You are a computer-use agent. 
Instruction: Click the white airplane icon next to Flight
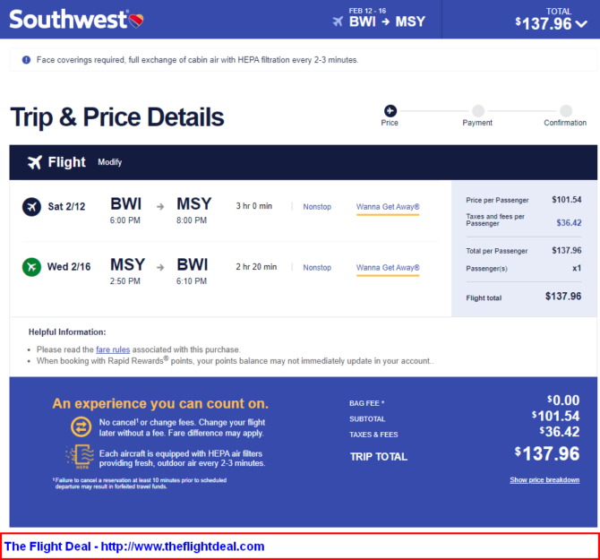[x=34, y=162]
